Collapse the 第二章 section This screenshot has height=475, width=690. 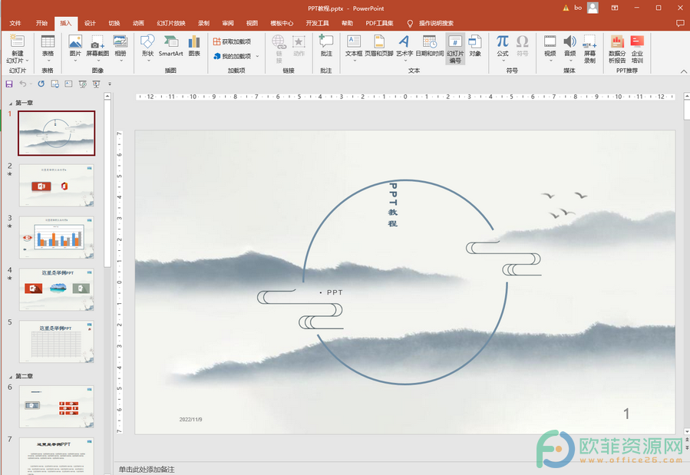coord(11,377)
